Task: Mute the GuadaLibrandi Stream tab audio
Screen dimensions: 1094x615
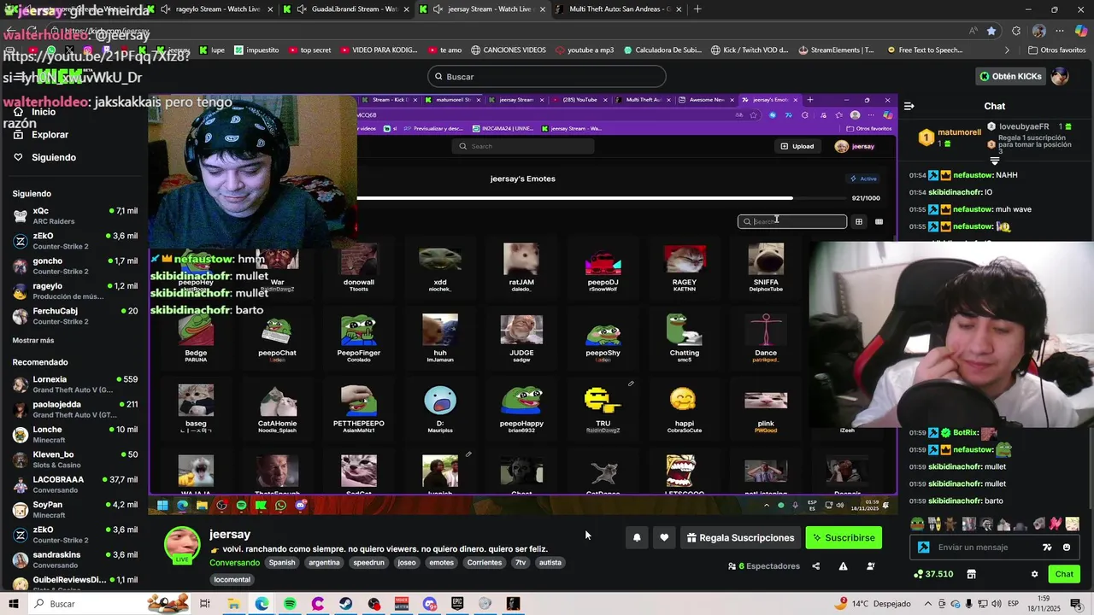Action: click(301, 9)
